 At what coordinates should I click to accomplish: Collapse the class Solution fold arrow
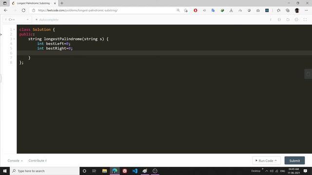pyautogui.click(x=14, y=30)
